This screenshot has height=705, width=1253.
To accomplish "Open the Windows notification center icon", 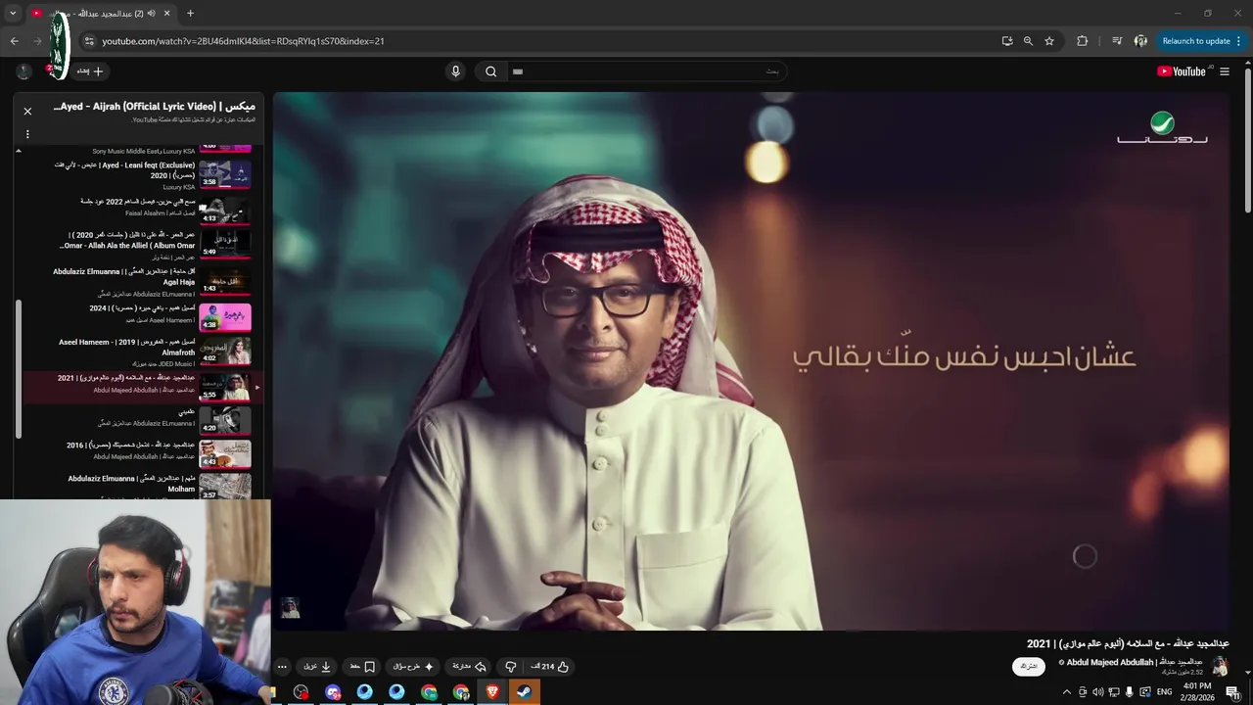I will [x=1232, y=692].
